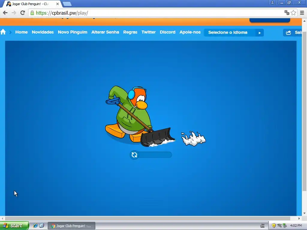Screen dimensions: 307x230
Task: Click the second quick launch icon
Action: pos(42,226)
